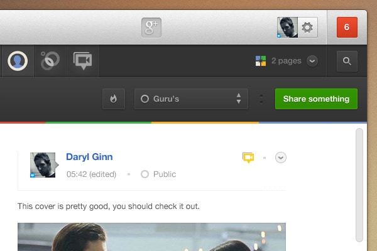Screen dimensions: 377x251
Task: Expand the 2 pages dropdown chevron
Action: 312,61
